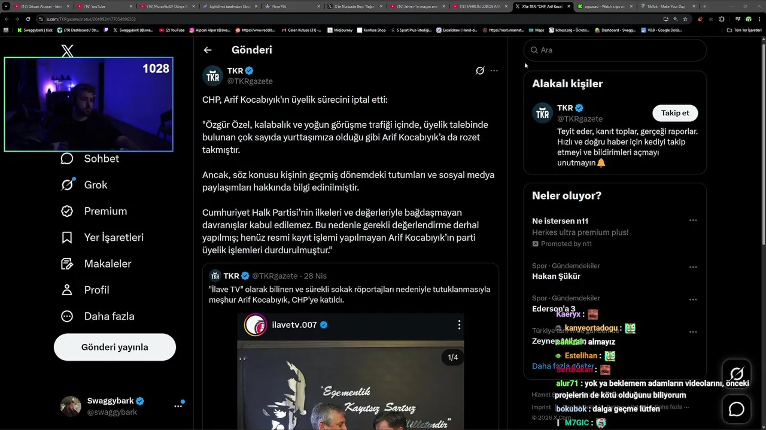Click the @TKRgazete handle under the post author
Image resolution: width=766 pixels, height=430 pixels.
click(x=250, y=81)
